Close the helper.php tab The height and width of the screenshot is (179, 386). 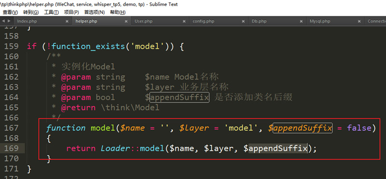point(126,21)
